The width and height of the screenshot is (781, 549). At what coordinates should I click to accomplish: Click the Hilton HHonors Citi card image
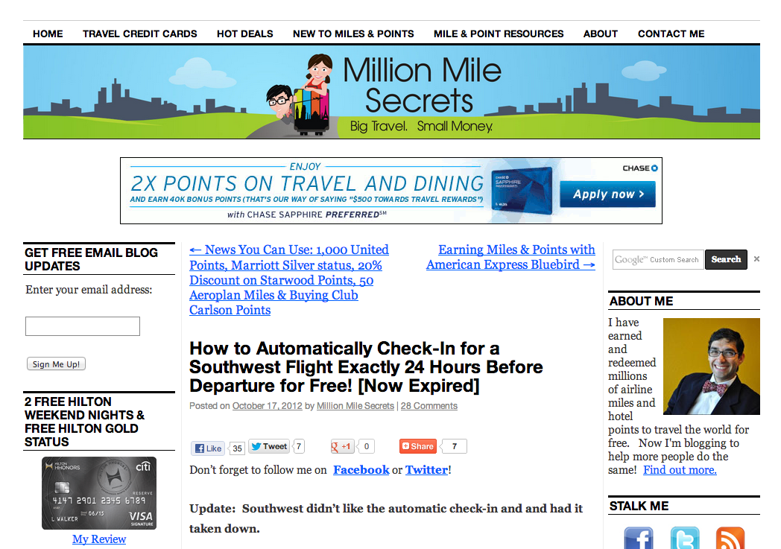point(99,492)
